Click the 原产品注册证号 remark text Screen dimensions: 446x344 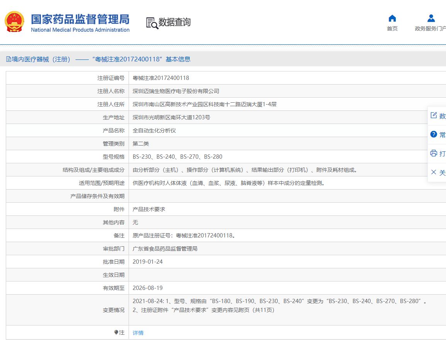point(184,236)
